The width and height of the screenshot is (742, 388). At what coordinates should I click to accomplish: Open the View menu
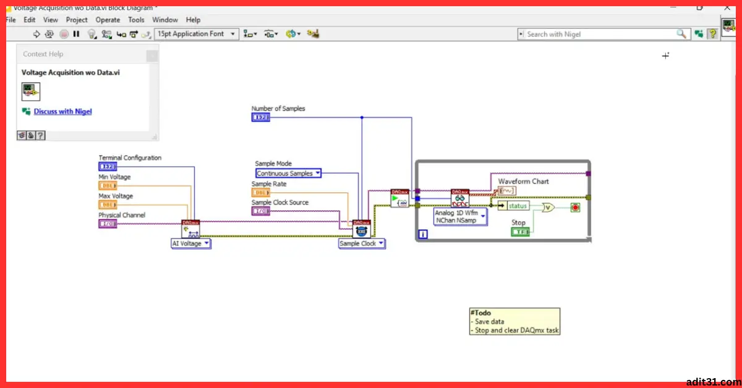pos(51,20)
